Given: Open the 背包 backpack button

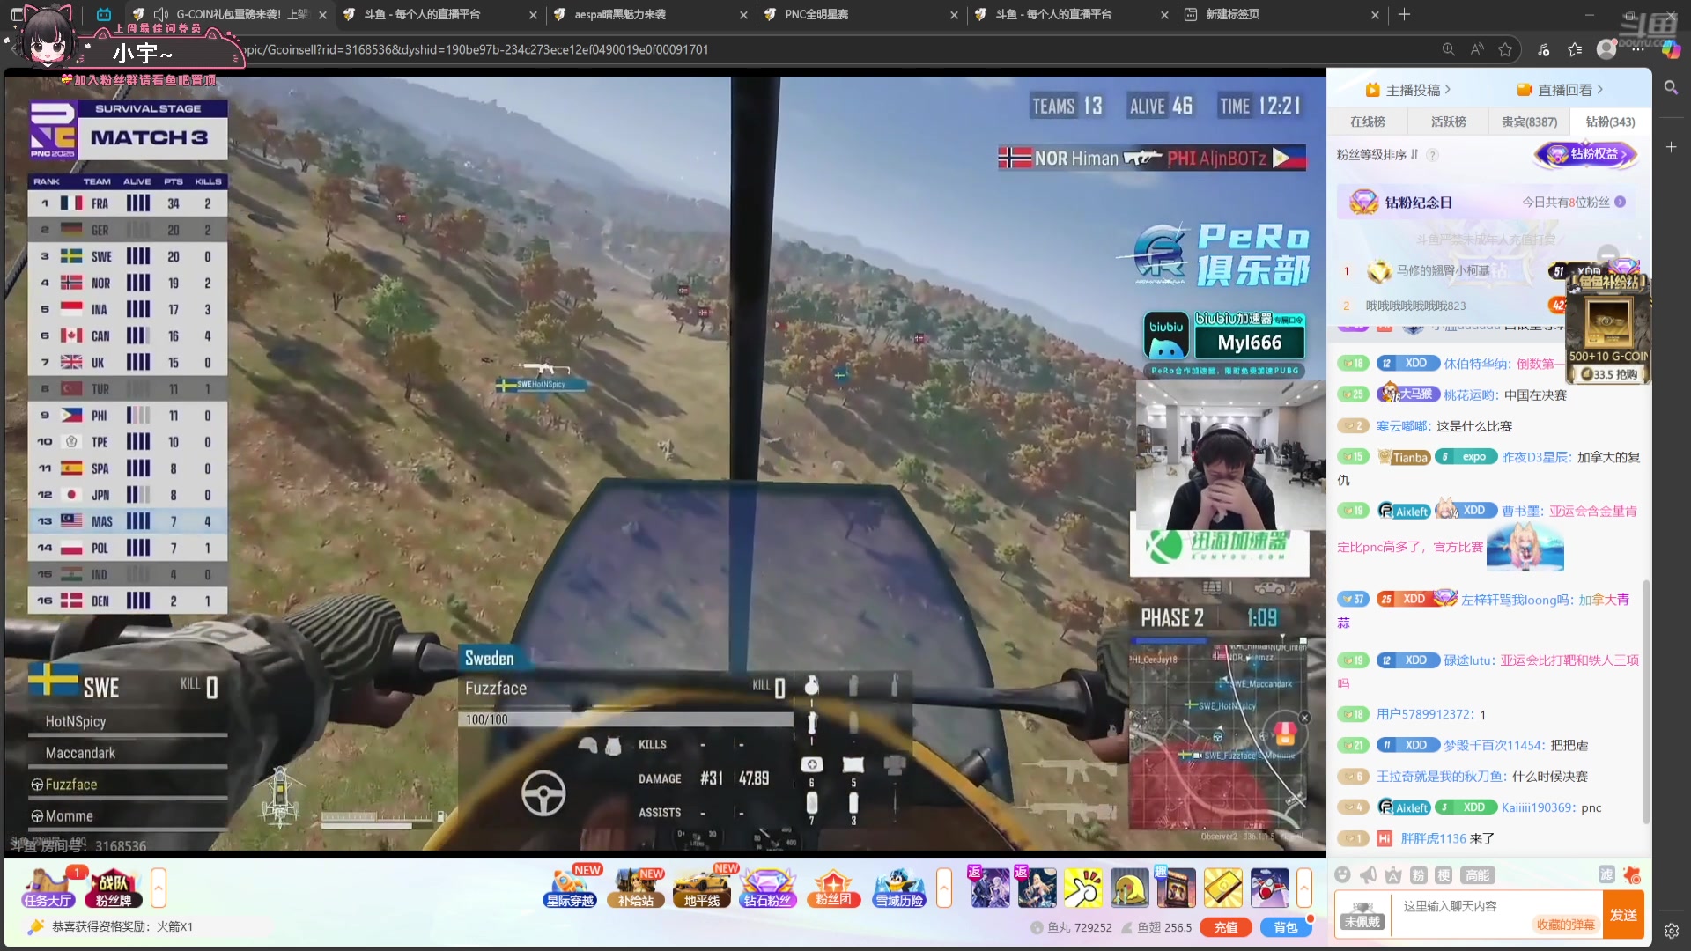Looking at the screenshot, I should pyautogui.click(x=1286, y=927).
